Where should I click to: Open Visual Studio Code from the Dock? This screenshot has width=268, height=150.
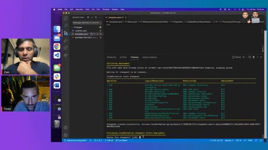coord(57,55)
